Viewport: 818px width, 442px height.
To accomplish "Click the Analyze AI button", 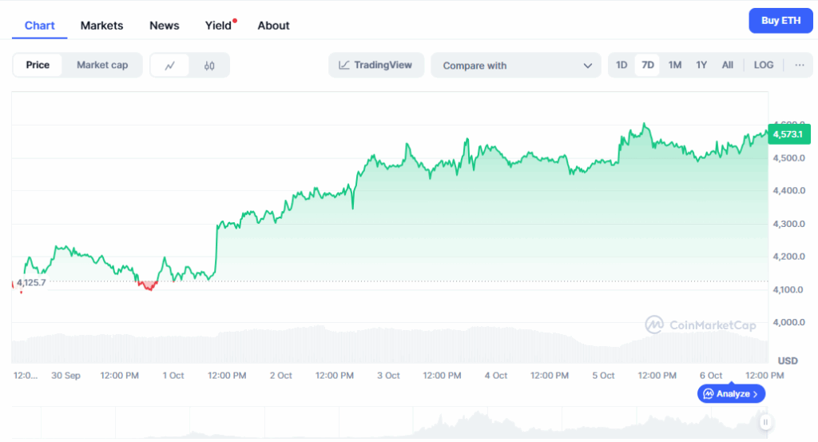I will tap(732, 394).
